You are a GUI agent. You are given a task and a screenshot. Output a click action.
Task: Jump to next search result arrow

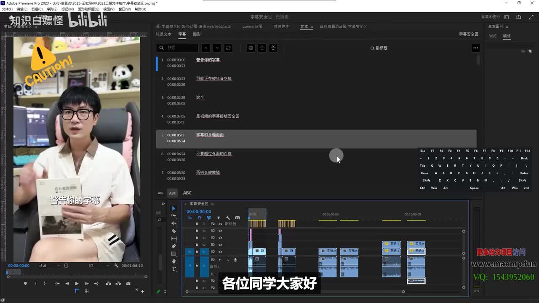[217, 48]
